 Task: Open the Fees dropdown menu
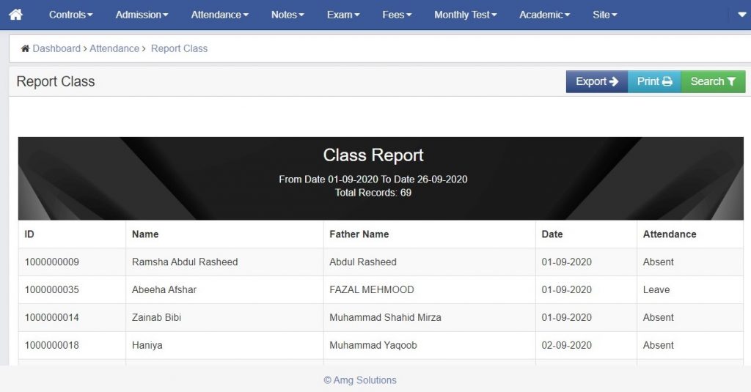[397, 15]
